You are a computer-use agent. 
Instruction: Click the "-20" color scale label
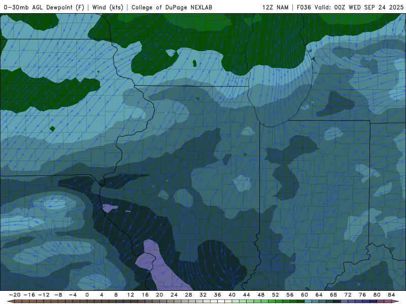coord(15,295)
